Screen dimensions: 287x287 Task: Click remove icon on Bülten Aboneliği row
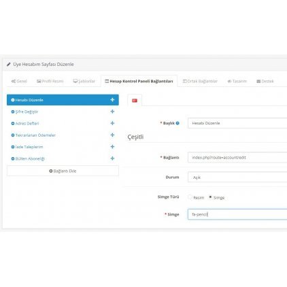pyautogui.click(x=13, y=158)
